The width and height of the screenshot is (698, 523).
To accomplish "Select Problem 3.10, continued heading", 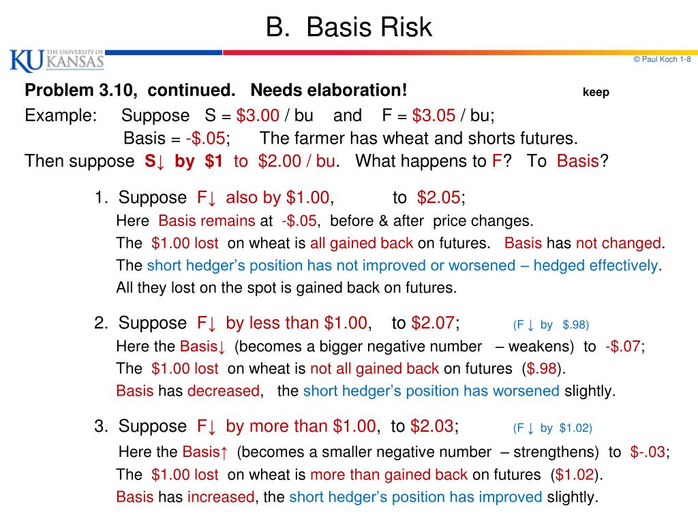I will (x=130, y=91).
